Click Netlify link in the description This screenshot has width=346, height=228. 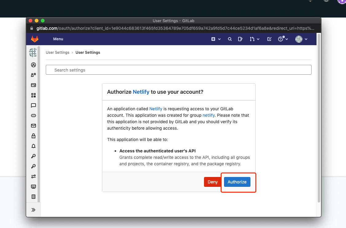pyautogui.click(x=156, y=109)
